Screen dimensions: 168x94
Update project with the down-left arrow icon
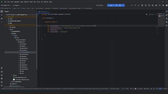click(x=139, y=5)
